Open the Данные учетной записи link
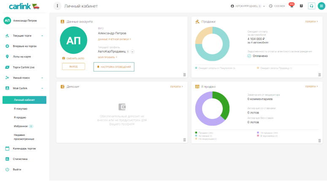This screenshot has height=181, width=327. tap(114, 39)
